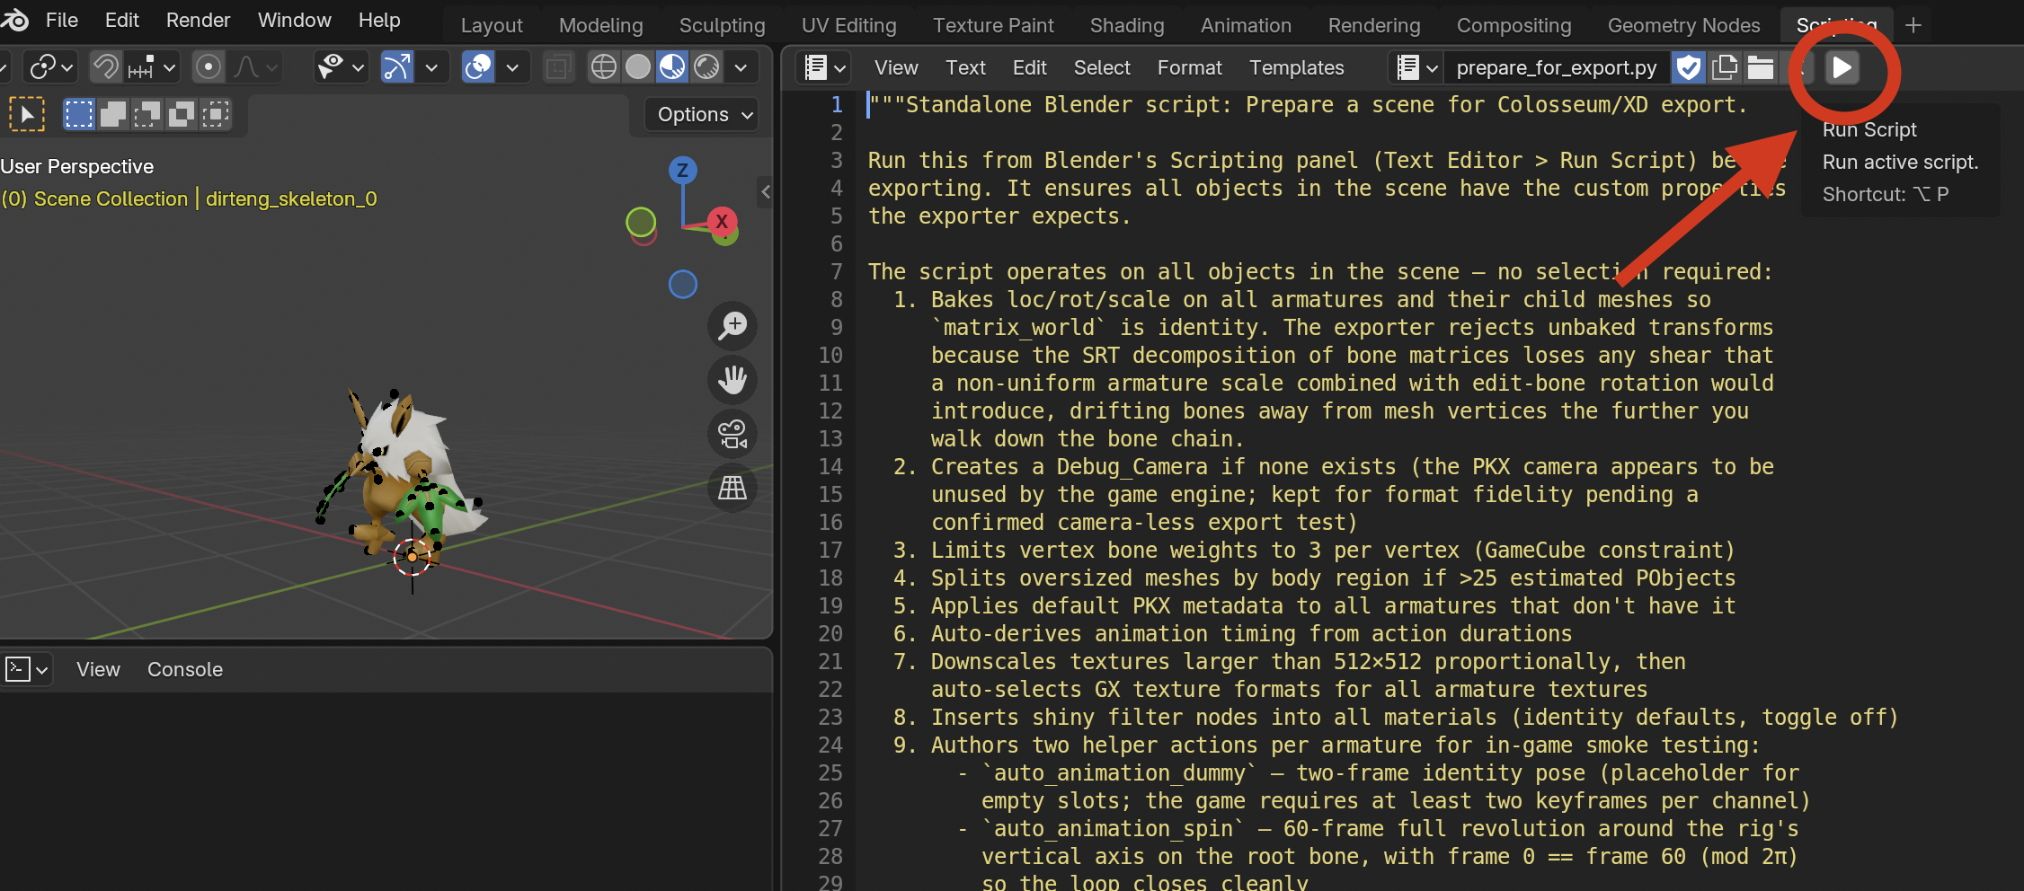This screenshot has width=2024, height=891.
Task: Open the Python Console's Console menu
Action: 185,669
